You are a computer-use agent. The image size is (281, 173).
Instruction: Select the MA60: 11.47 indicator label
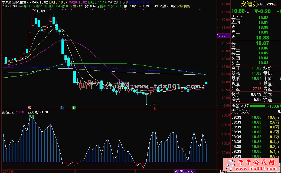[97, 2]
